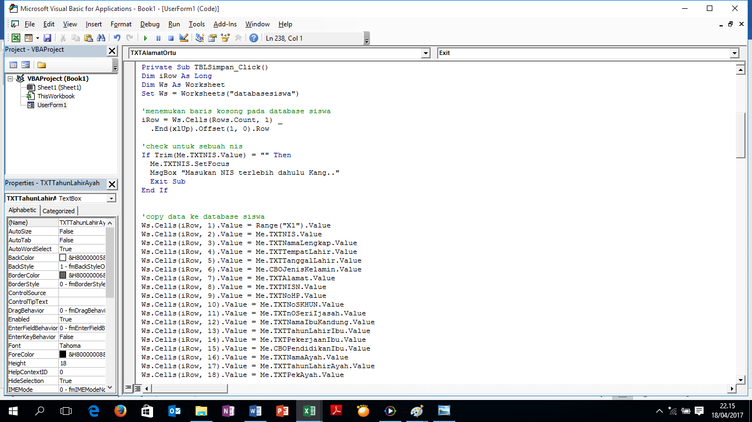Open the Object Browser toolbar icon

(225, 38)
